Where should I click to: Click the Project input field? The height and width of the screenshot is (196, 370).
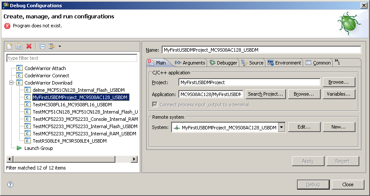click(250, 82)
